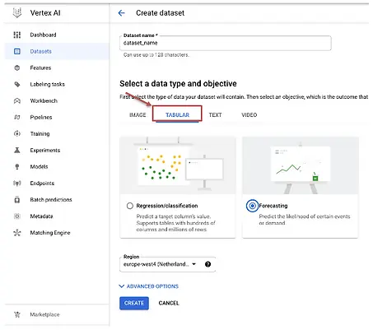This screenshot has height=330, width=373.
Task: Click the CANCEL button
Action: tap(169, 303)
